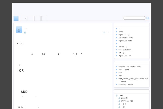Open the 'Nginx Lua IP' recent post
The height and width of the screenshot is (109, 163).
coord(125,56)
